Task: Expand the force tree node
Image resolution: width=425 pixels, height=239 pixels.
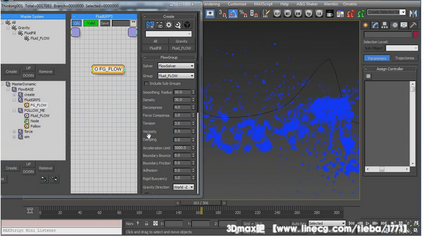Action: click(14, 132)
